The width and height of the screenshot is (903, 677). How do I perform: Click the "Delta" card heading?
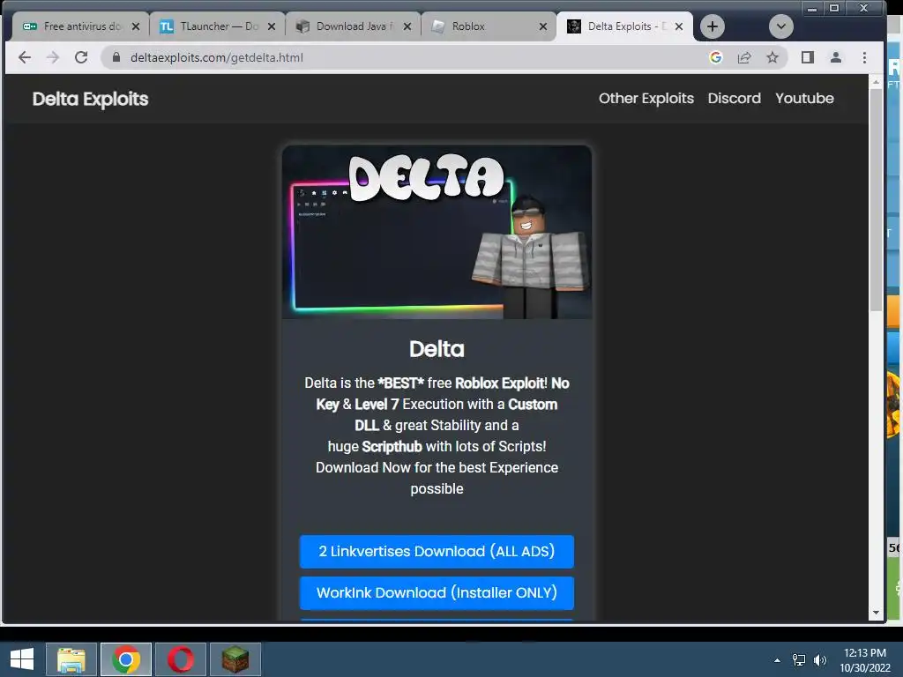437,349
